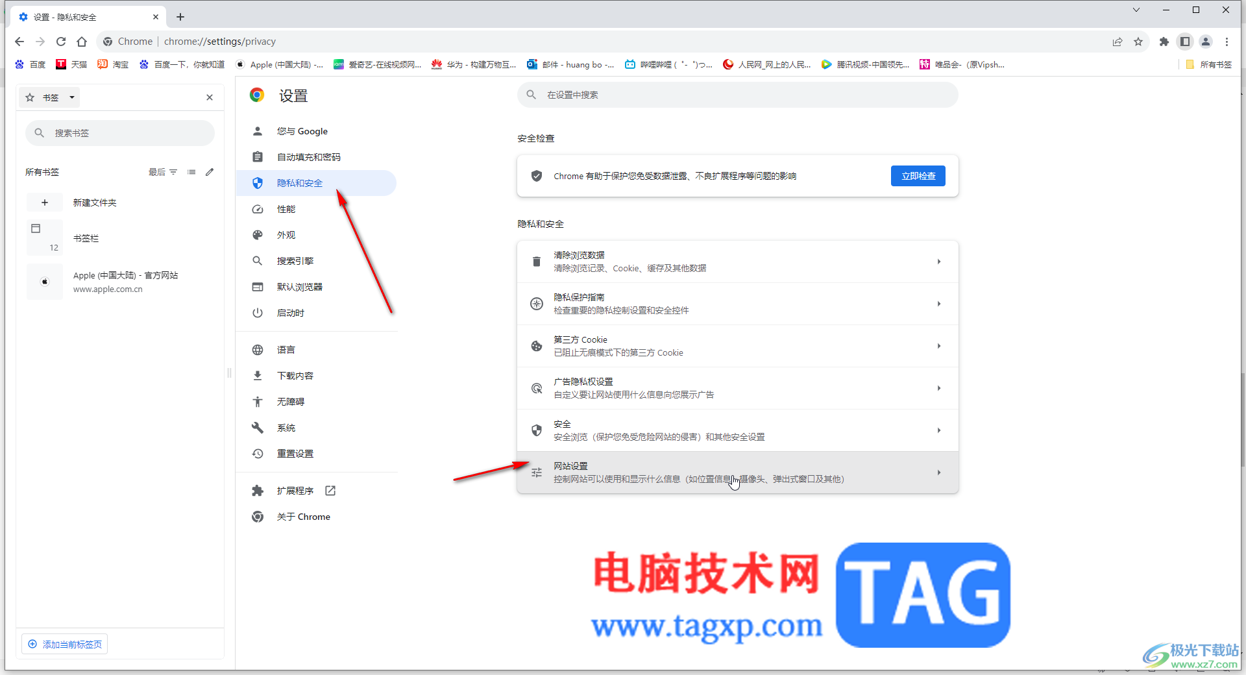This screenshot has height=675, width=1246.
Task: Open 搜索引擎 settings section
Action: [316, 261]
